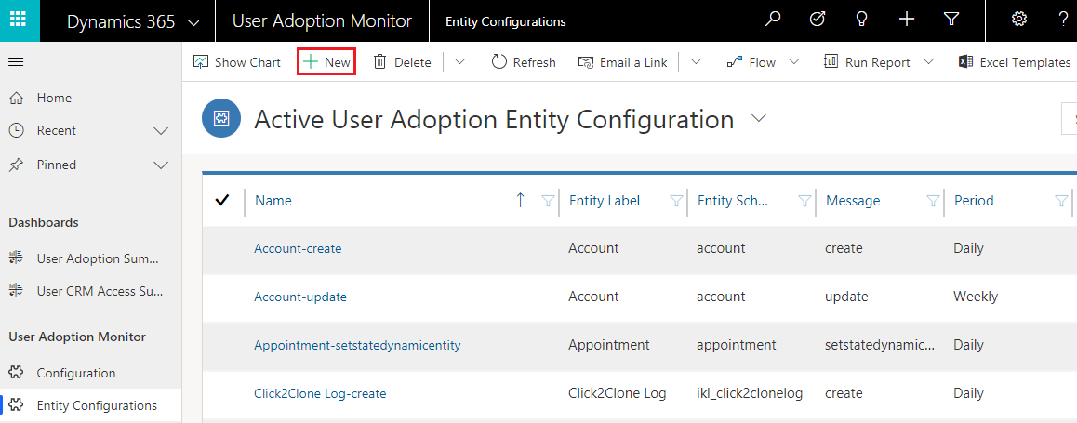Open Appointment-setstatedynamicentity record
Image resolution: width=1077 pixels, height=423 pixels.
pyautogui.click(x=357, y=345)
